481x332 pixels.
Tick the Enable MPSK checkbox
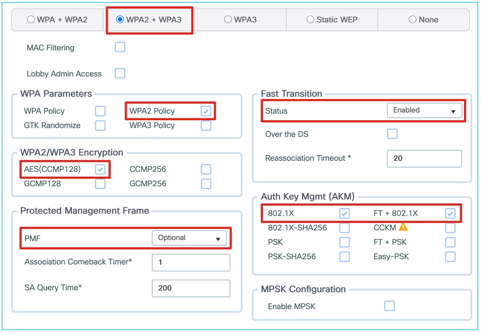coord(390,306)
